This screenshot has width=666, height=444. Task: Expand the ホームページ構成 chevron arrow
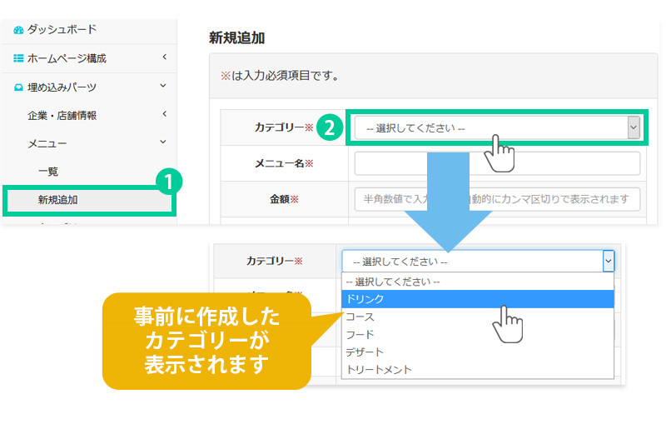pyautogui.click(x=164, y=57)
